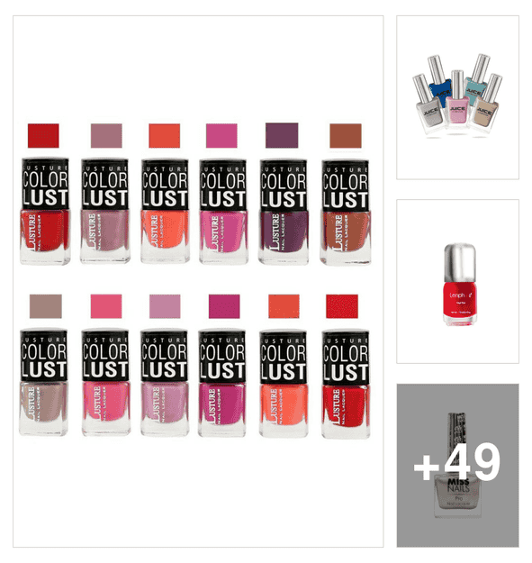This screenshot has height=563, width=532.
Task: Click the brown Color Lust bottle
Action: [x=346, y=212]
